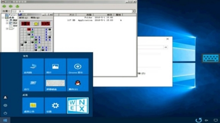Screen dimensions: 220x123
Task: Expand the last tree node in folder pane
Action: pyautogui.click(x=7, y=29)
